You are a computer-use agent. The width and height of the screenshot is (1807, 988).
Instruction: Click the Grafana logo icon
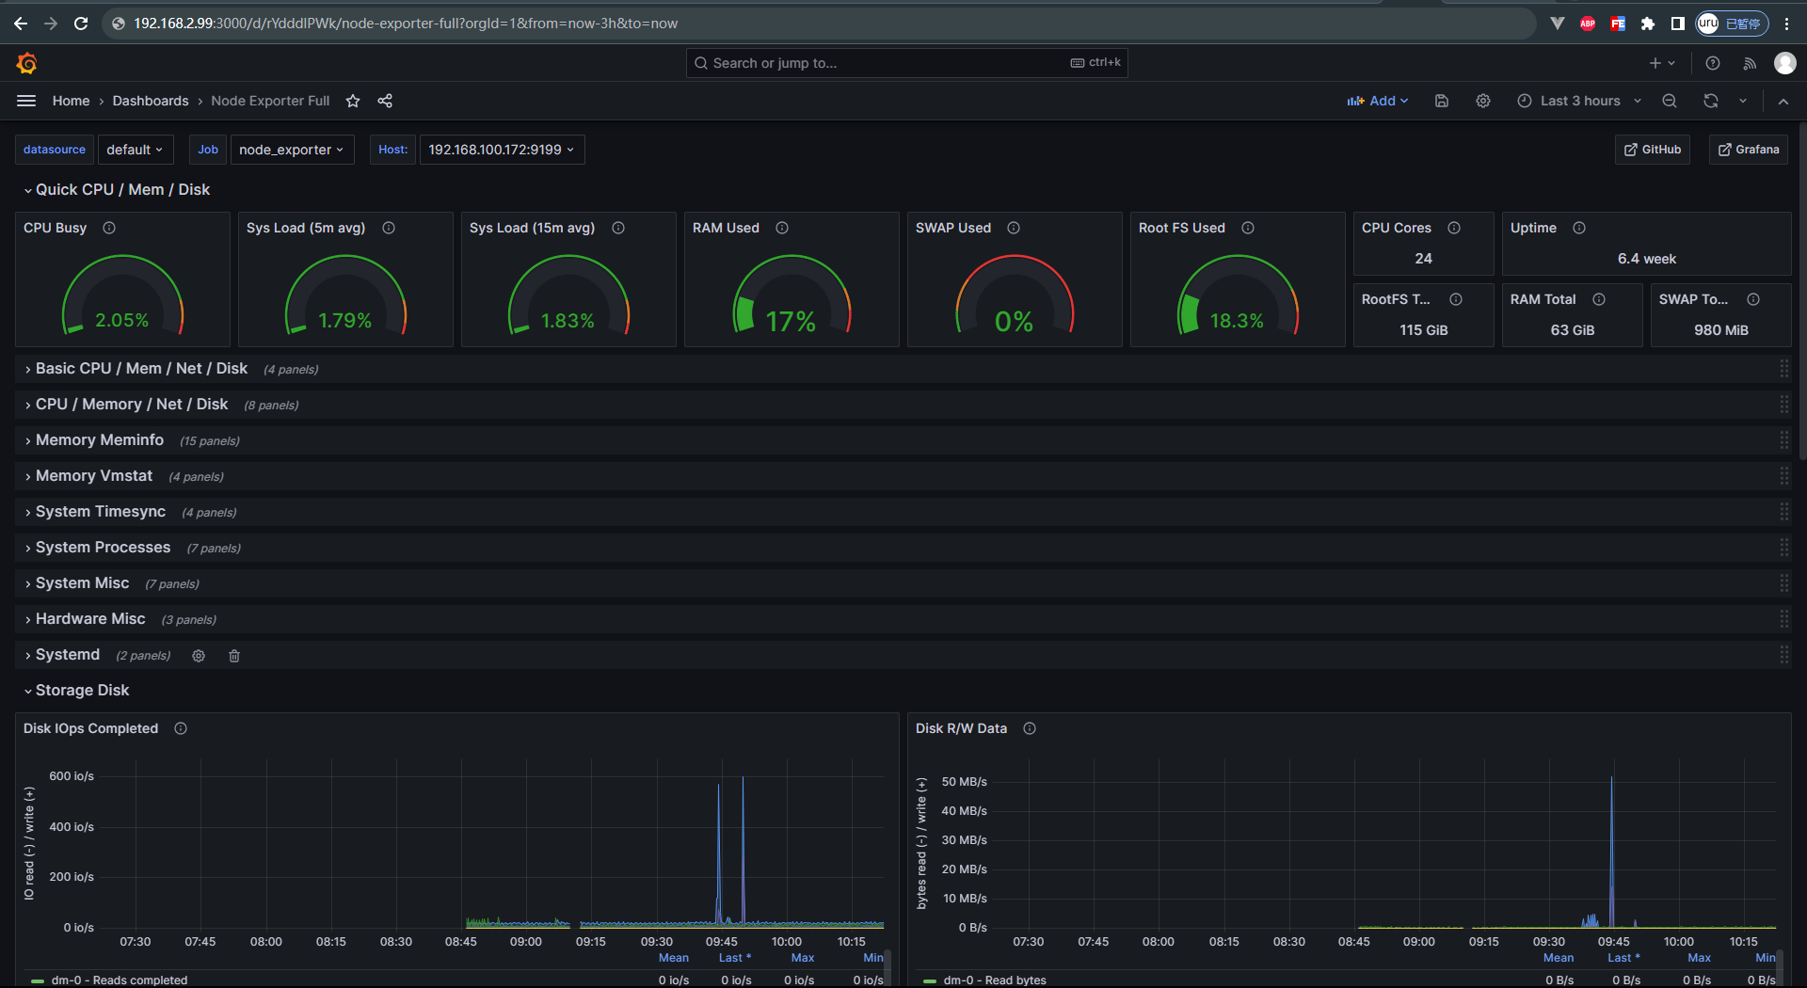click(x=26, y=63)
